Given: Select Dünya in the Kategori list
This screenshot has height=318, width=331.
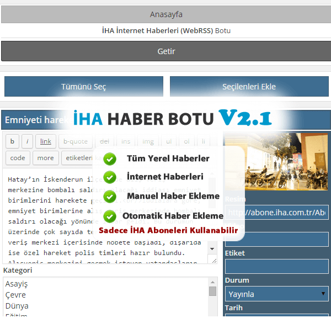Looking at the screenshot, I should [17, 306].
